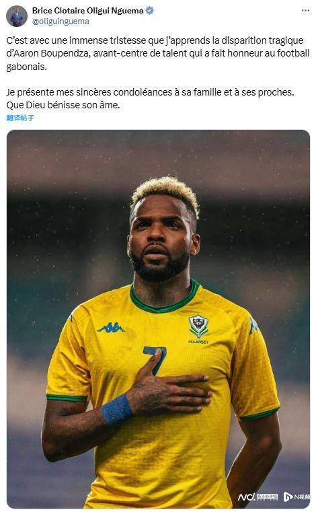The image size is (316, 512).
Task: Open the @oliguinguema handle link
Action: point(61,22)
